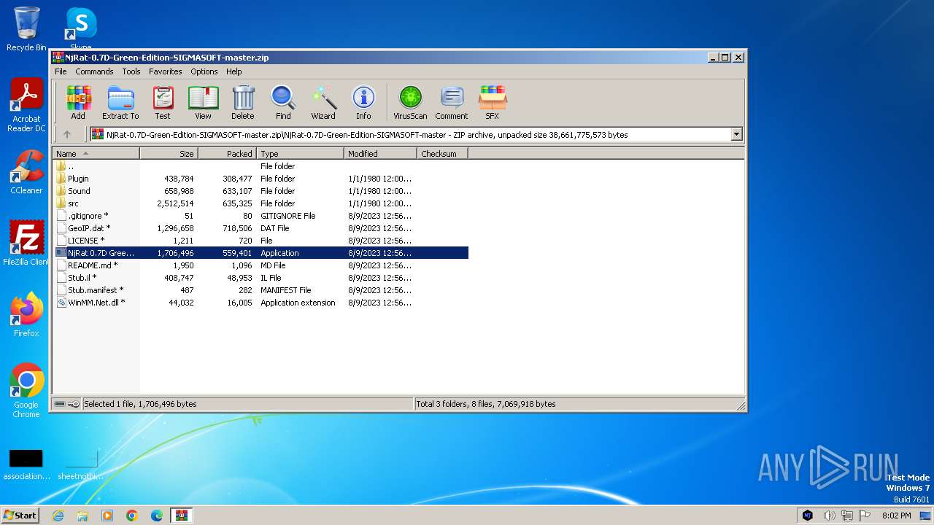Image resolution: width=934 pixels, height=525 pixels.
Task: Click the volume tray icon
Action: tap(829, 516)
